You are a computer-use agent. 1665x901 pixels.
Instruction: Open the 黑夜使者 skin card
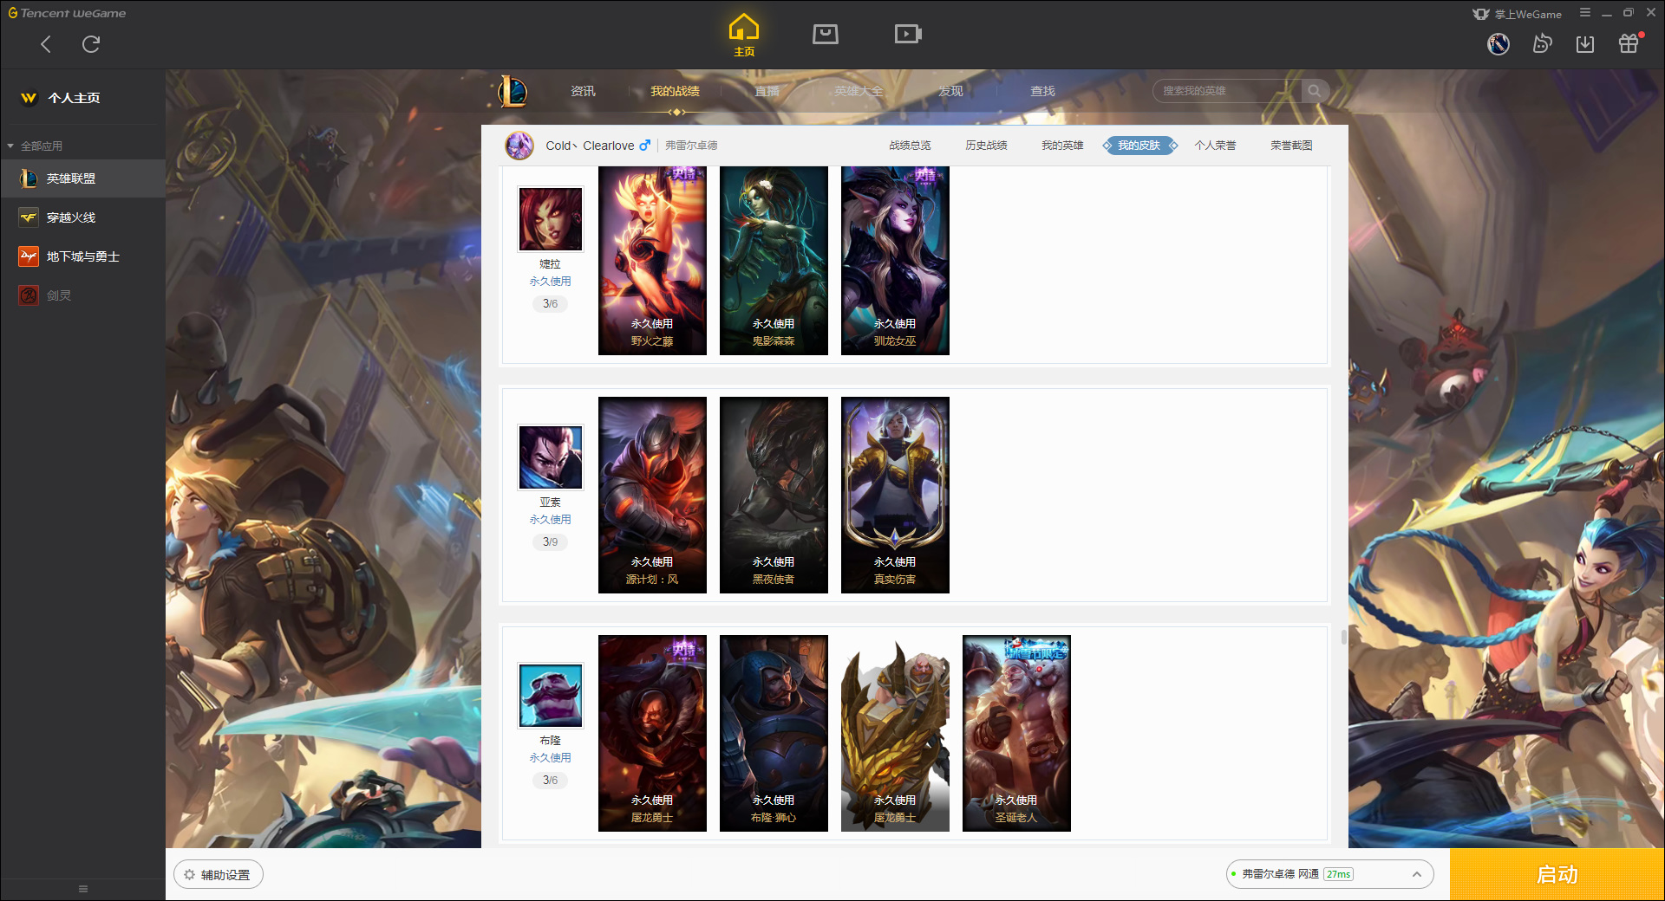point(774,495)
